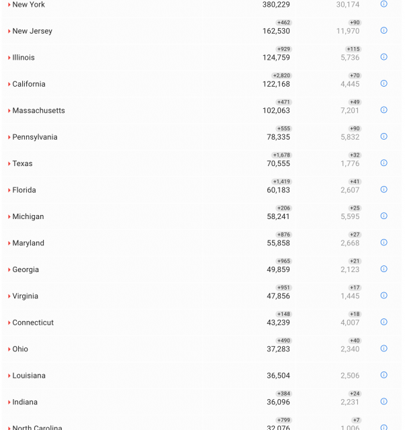
Task: Show info for Ohio row
Action: 384,349
